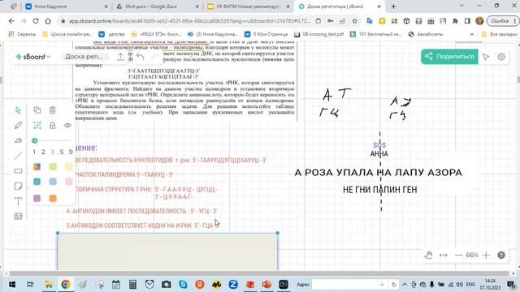The height and width of the screenshot is (292, 520).
Task: Click the export upload icon
Action: pyautogui.click(x=121, y=57)
